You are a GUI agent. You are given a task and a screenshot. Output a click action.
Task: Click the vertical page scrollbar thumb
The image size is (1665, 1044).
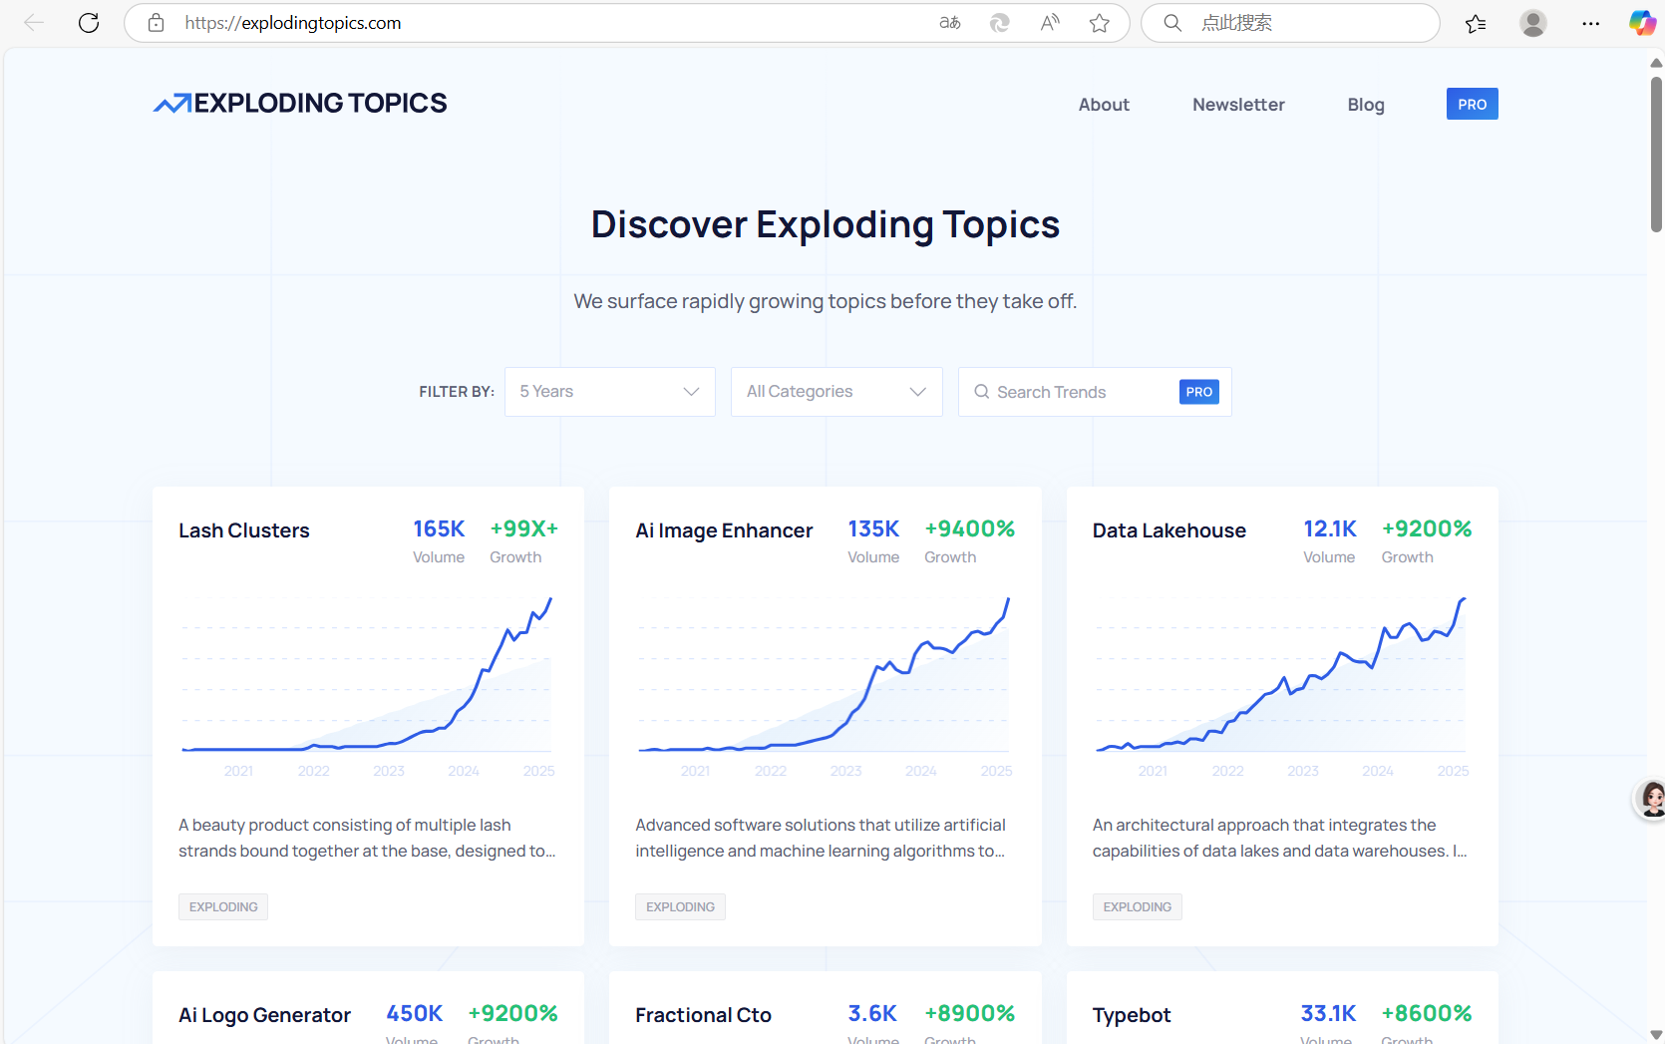click(x=1656, y=154)
